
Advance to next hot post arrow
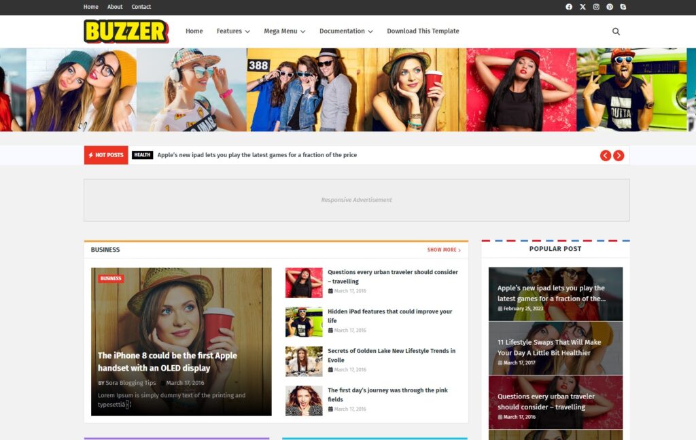pos(619,155)
